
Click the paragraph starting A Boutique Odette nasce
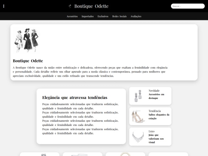pos(90,72)
